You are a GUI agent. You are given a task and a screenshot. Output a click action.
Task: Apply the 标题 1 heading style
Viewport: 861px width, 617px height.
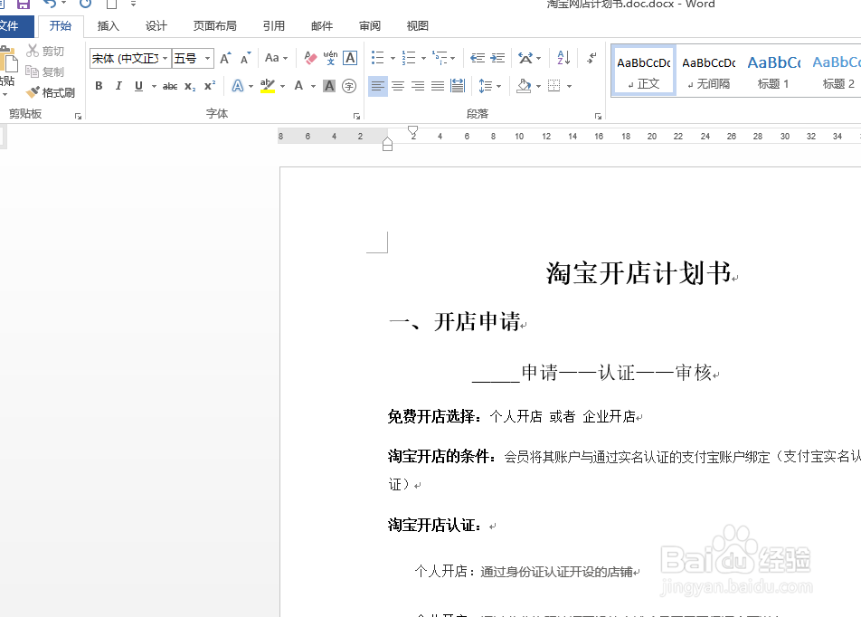[x=773, y=71]
